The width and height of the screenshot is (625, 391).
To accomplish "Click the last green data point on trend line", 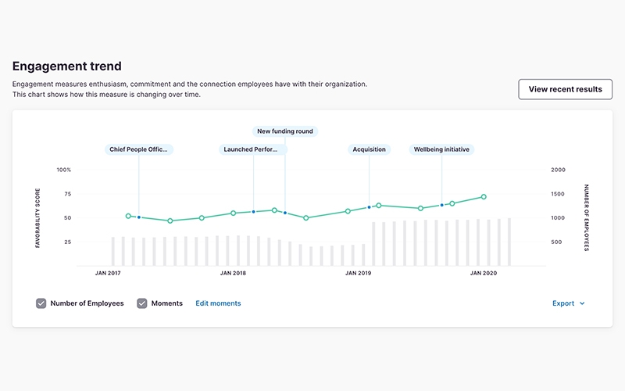I will point(484,197).
